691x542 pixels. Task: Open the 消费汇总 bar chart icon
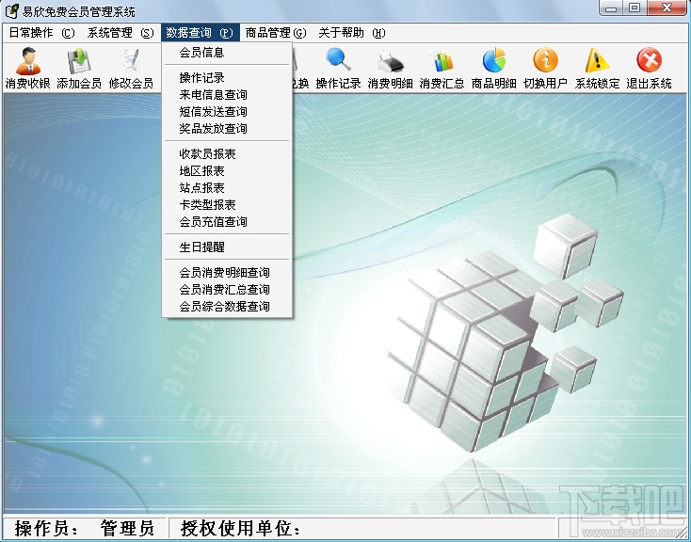pyautogui.click(x=442, y=68)
